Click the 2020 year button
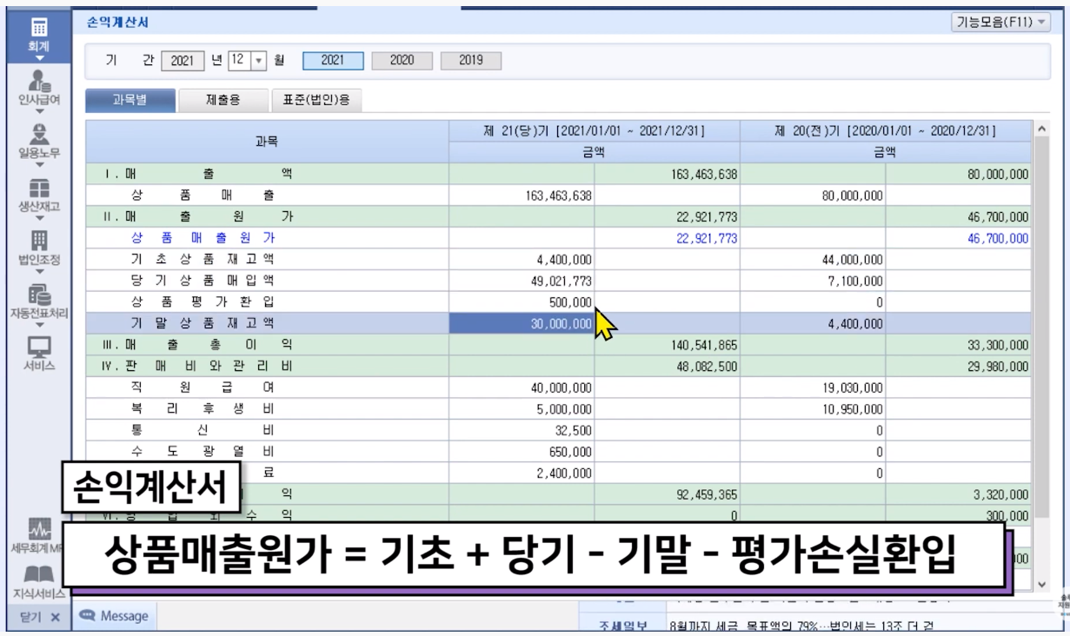The width and height of the screenshot is (1070, 636). point(402,61)
